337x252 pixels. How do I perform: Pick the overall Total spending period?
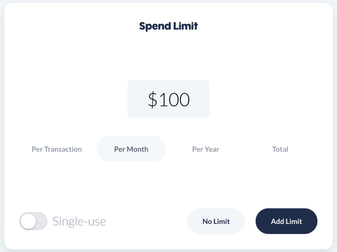tap(280, 149)
